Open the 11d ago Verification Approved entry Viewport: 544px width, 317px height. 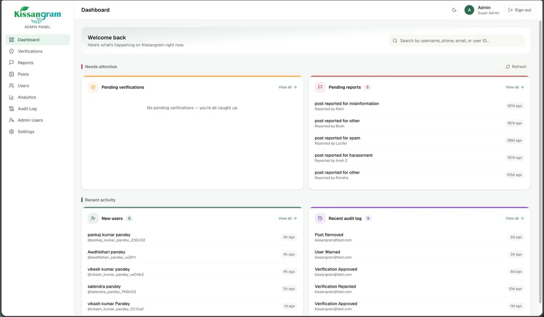(x=419, y=306)
